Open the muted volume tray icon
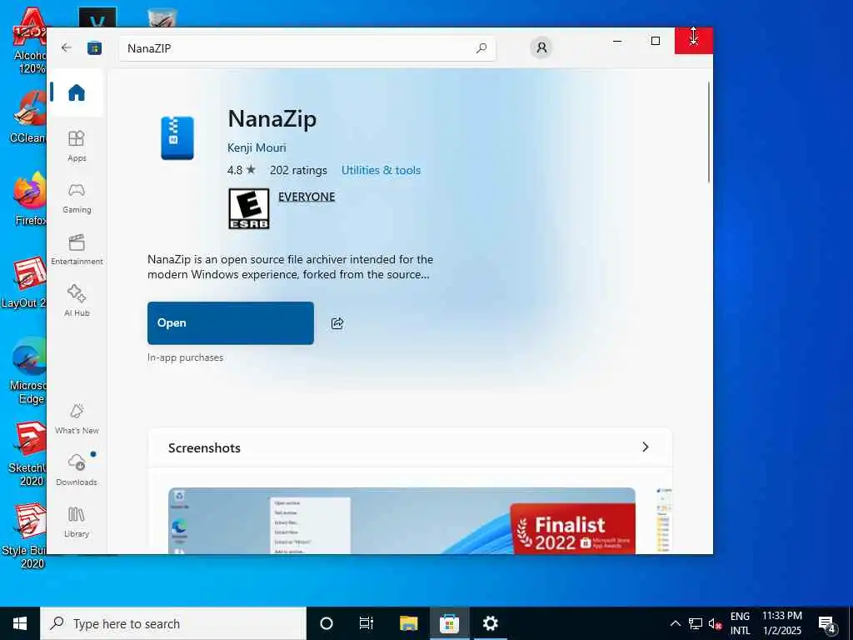The width and height of the screenshot is (853, 640). pos(715,623)
